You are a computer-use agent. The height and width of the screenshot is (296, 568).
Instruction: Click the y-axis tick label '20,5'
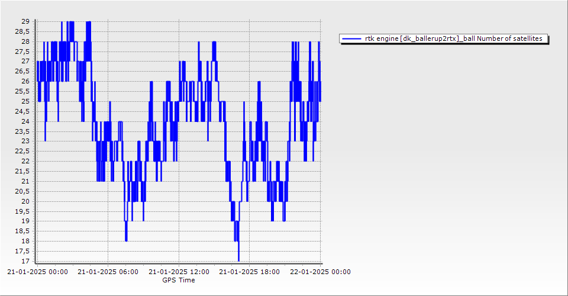point(22,191)
